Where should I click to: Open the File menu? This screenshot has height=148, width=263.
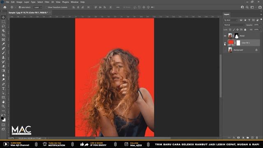click(x=7, y=2)
